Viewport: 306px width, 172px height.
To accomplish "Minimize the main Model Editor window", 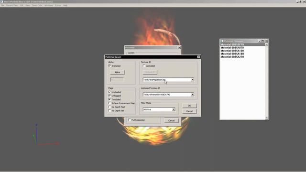I will (x=297, y=1).
